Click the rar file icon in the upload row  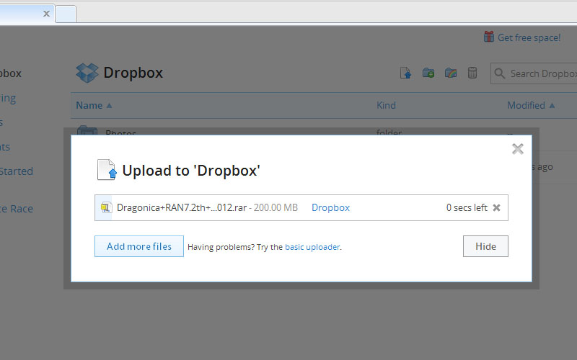click(106, 207)
